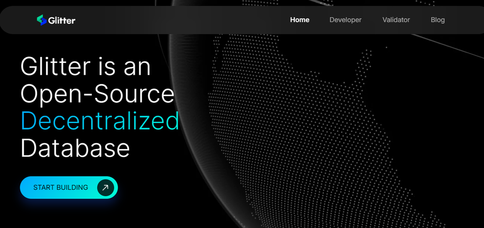This screenshot has width=484, height=228.
Task: Click the Glitter logo icon
Action: click(x=41, y=20)
